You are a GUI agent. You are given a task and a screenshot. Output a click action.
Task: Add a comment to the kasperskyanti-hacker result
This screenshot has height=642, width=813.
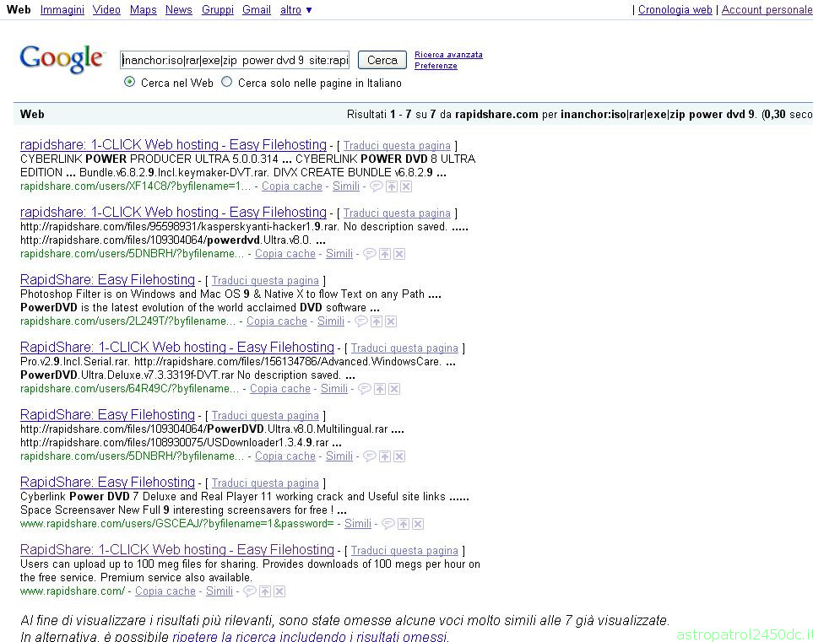tap(369, 254)
